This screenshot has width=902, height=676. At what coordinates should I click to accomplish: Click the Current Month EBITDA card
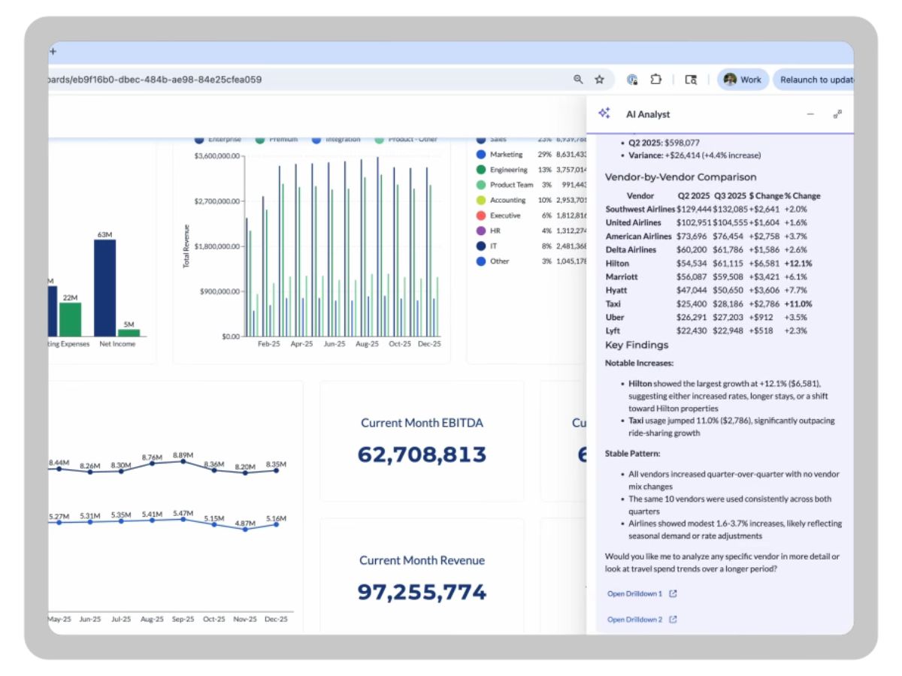pos(422,441)
